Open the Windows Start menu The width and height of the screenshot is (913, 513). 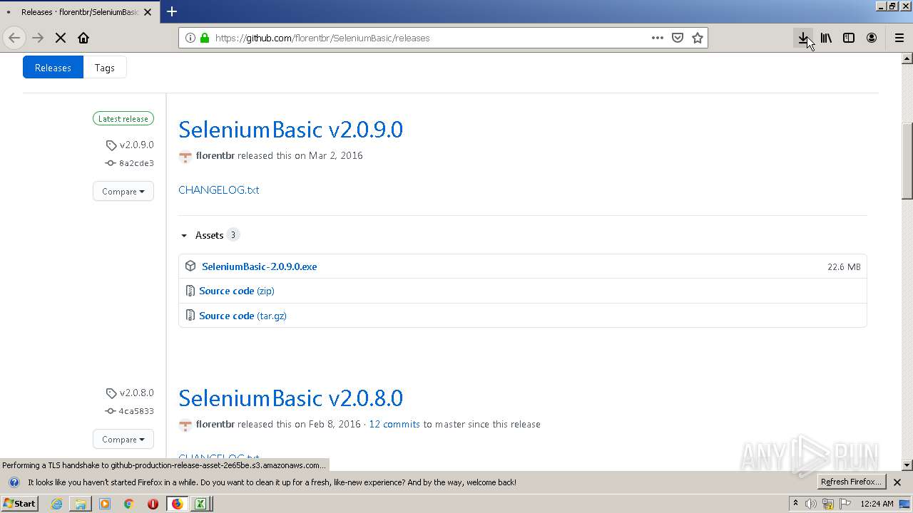[20, 504]
